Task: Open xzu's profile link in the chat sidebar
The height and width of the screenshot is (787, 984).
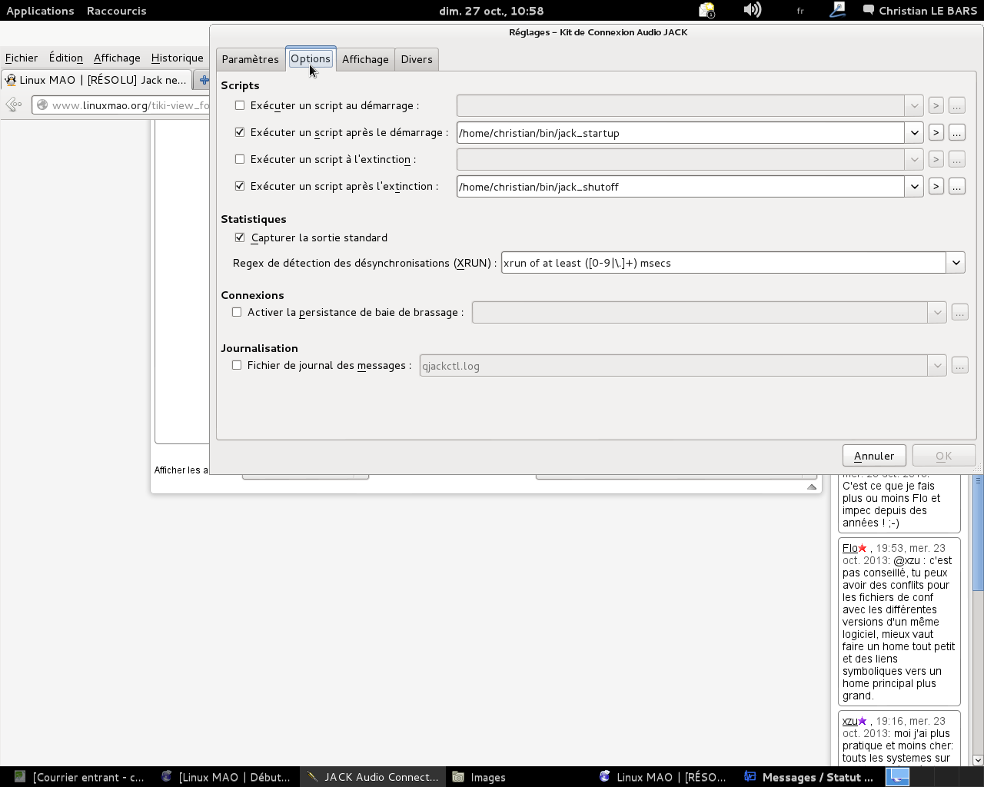Action: [x=850, y=721]
